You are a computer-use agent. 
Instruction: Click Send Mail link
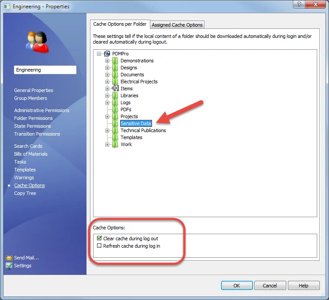click(27, 258)
